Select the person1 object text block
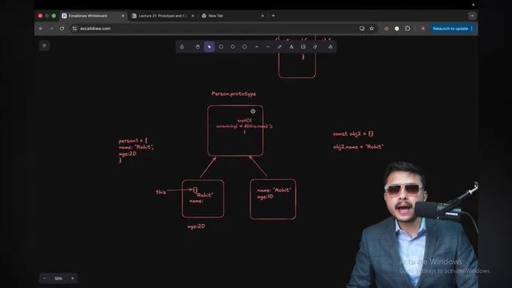This screenshot has width=512, height=288. click(136, 150)
